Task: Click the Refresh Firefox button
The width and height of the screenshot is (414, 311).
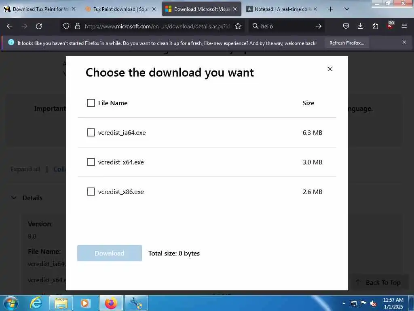Action: pos(346,43)
